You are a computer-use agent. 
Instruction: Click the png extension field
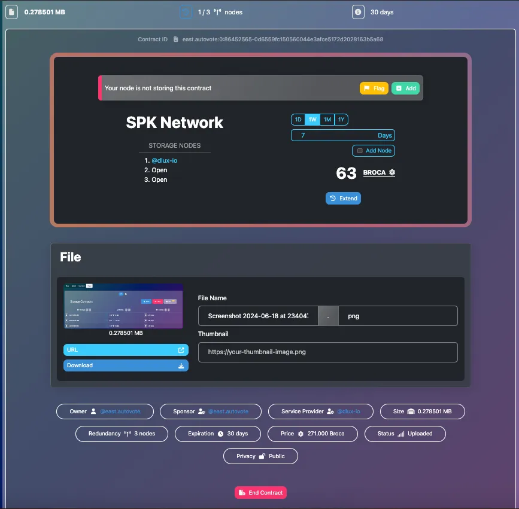pos(398,316)
